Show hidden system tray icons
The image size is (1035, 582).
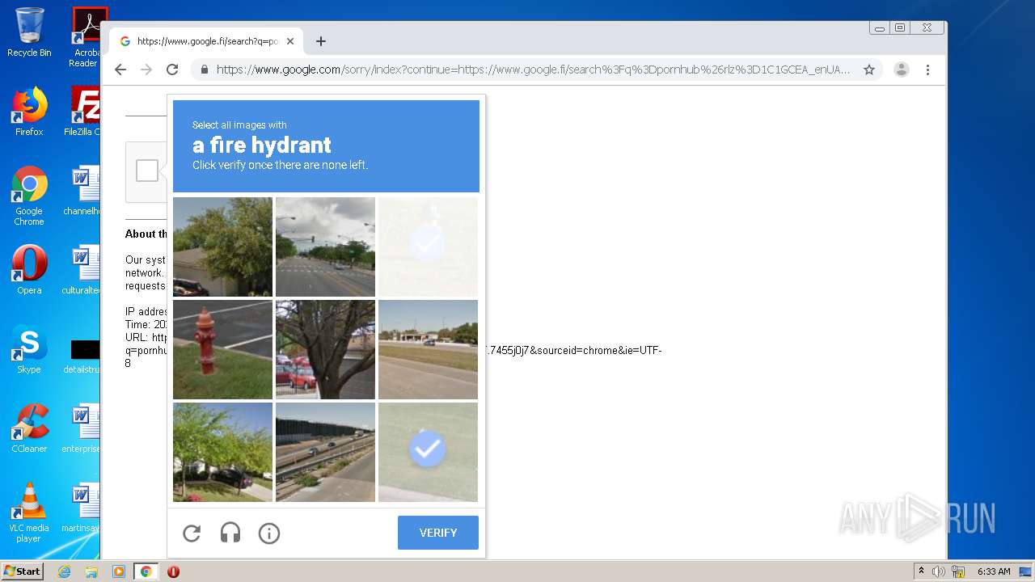(x=921, y=571)
